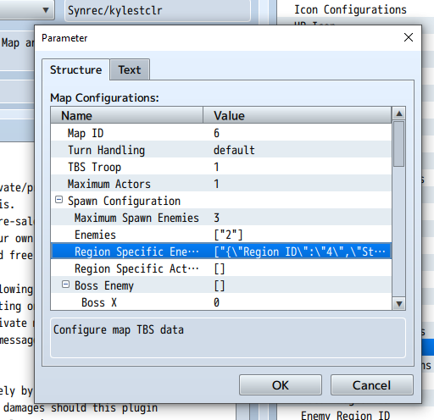434x420 pixels.
Task: Click scrollbar down arrow in parameter list
Action: coord(399,304)
